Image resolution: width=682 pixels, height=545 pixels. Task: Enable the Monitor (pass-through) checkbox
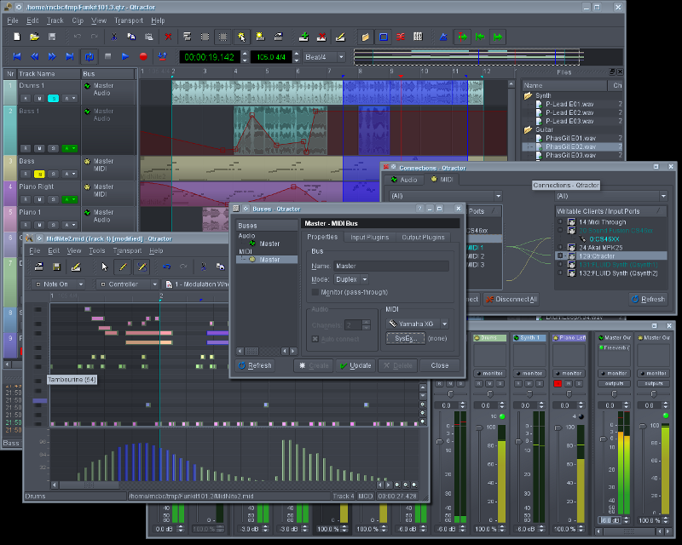pyautogui.click(x=315, y=292)
